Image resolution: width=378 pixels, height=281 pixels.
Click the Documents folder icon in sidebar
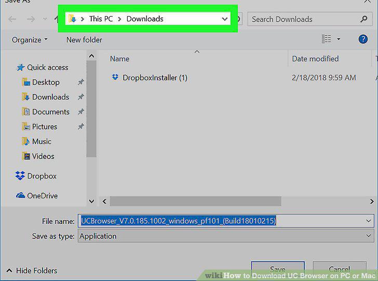[26, 112]
